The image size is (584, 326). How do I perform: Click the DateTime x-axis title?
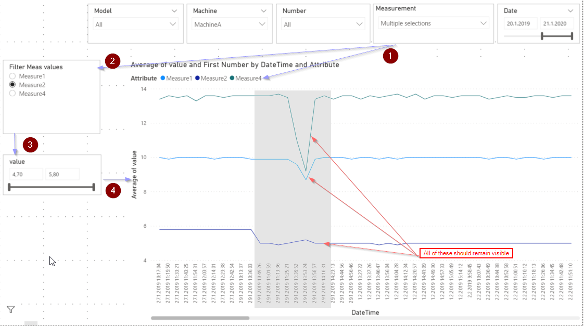[365, 312]
